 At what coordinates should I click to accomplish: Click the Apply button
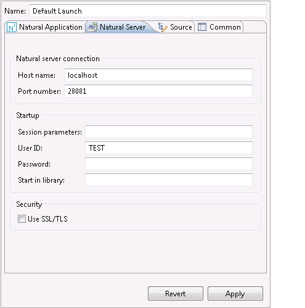click(x=235, y=293)
